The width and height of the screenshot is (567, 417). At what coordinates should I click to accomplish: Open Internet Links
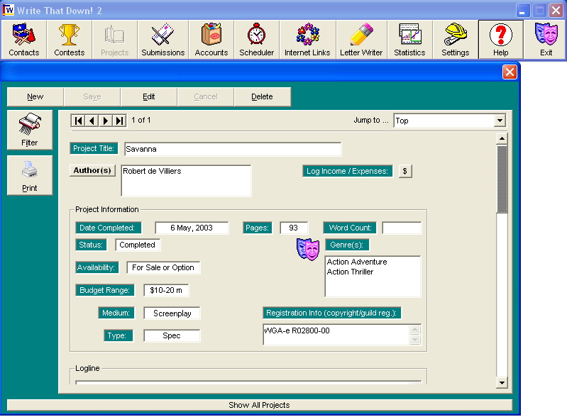tap(307, 40)
